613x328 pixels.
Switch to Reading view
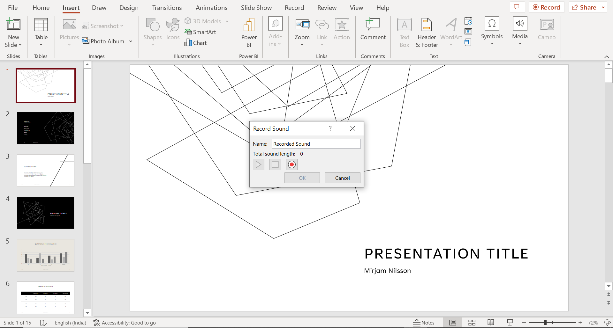(x=491, y=322)
